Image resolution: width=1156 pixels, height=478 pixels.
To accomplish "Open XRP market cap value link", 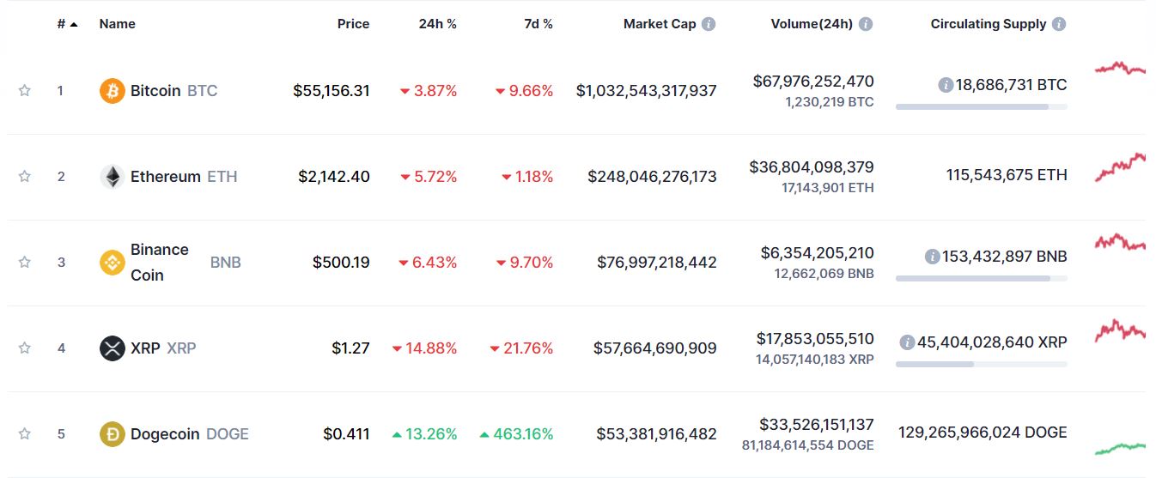I will click(654, 348).
